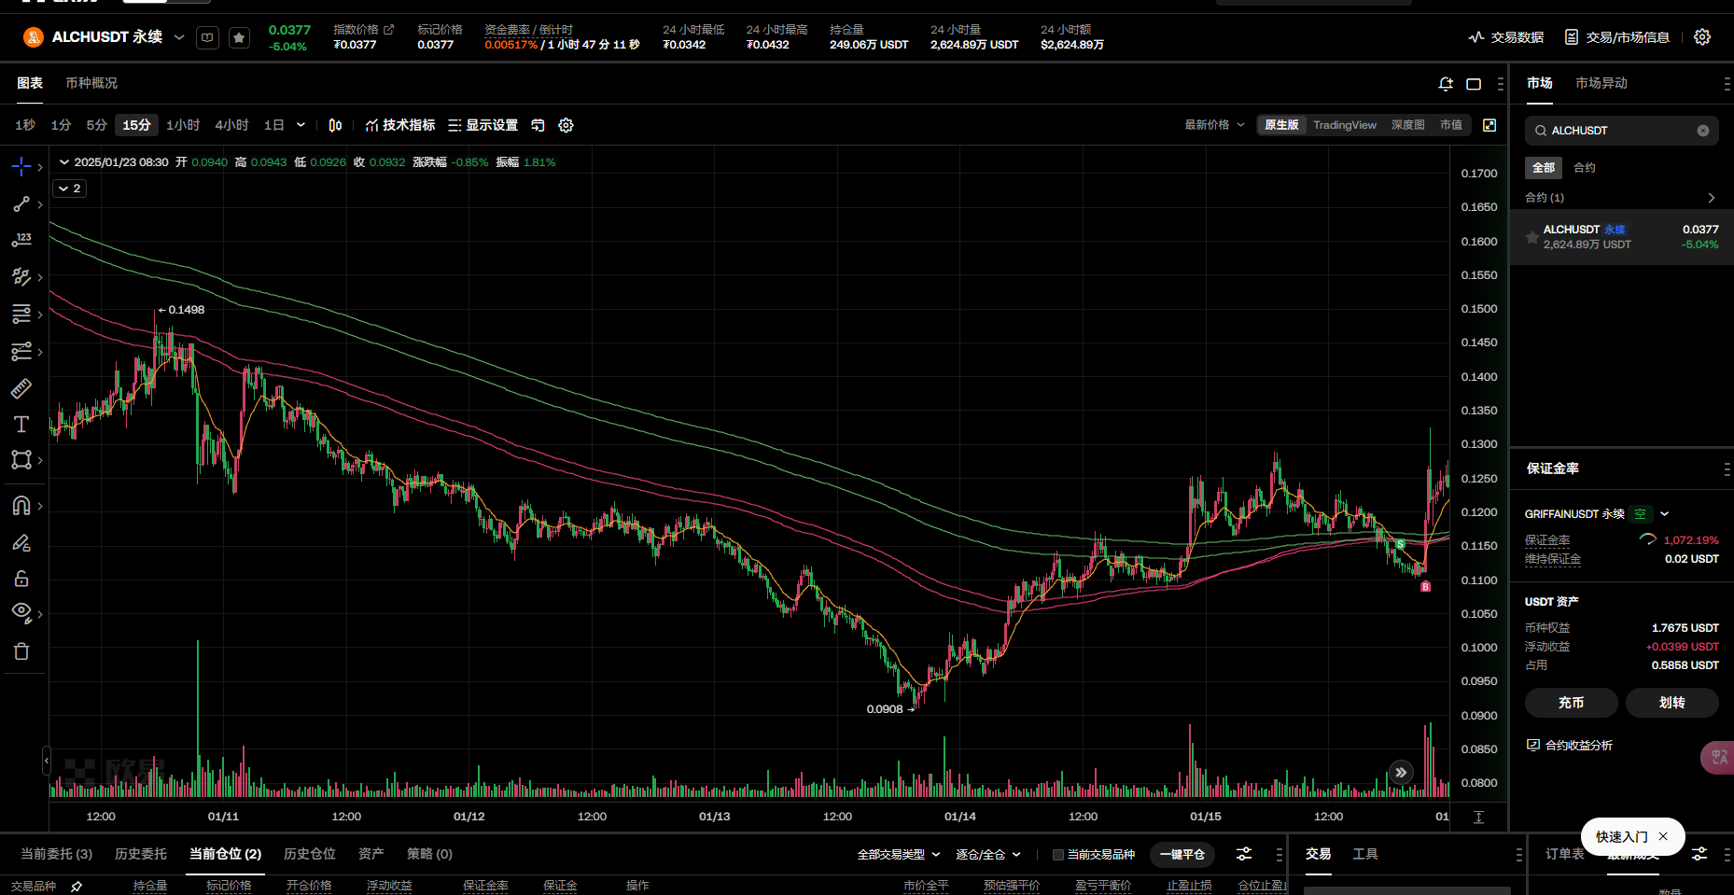Select the numbered price line tool
1734x895 pixels.
click(21, 240)
